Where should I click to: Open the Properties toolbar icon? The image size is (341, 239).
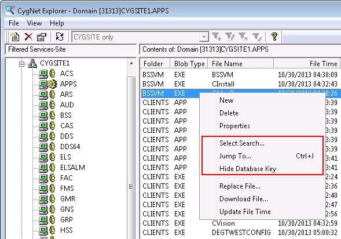[x=42, y=37]
